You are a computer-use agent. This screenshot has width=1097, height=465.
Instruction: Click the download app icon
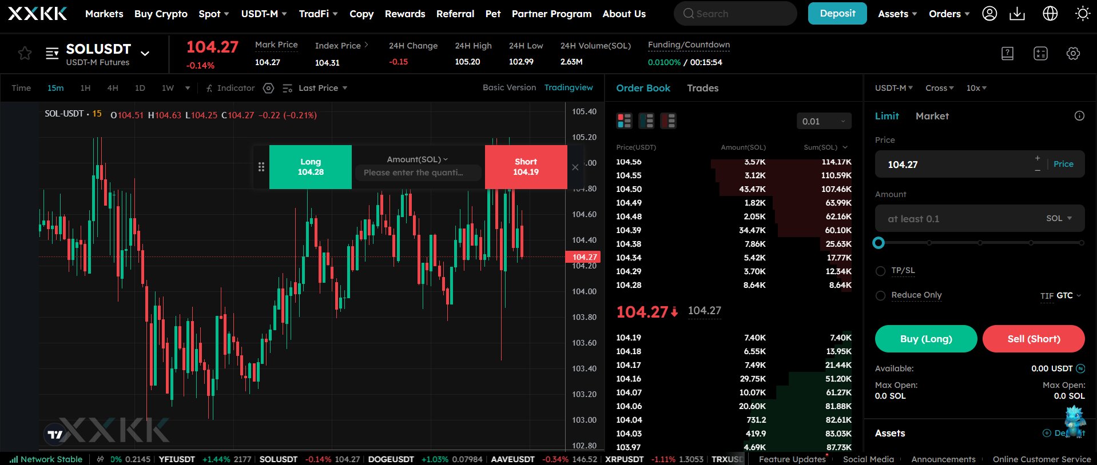point(1017,14)
